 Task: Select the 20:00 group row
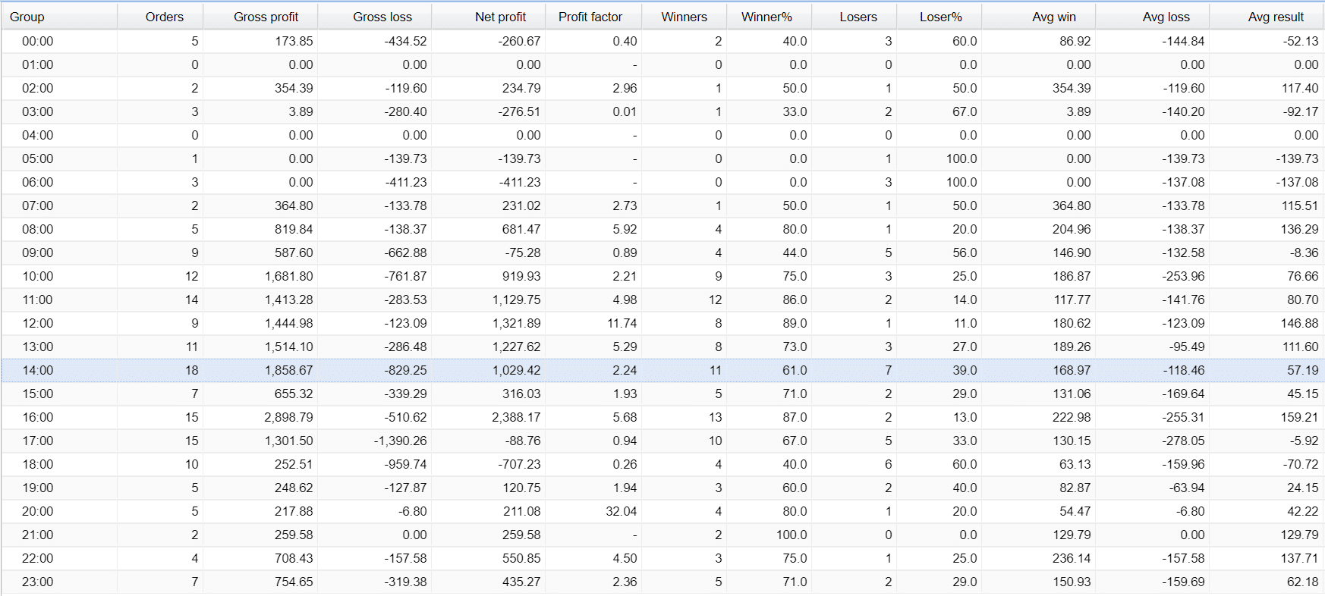[662, 511]
